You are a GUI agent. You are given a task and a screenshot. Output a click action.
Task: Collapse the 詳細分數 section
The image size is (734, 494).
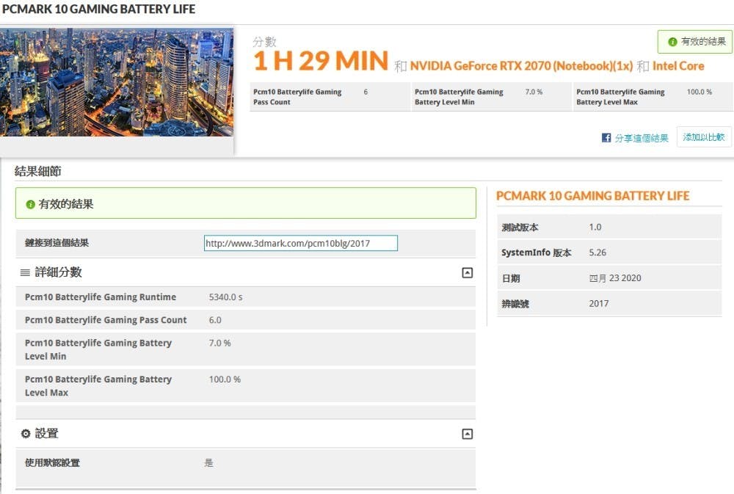(467, 272)
